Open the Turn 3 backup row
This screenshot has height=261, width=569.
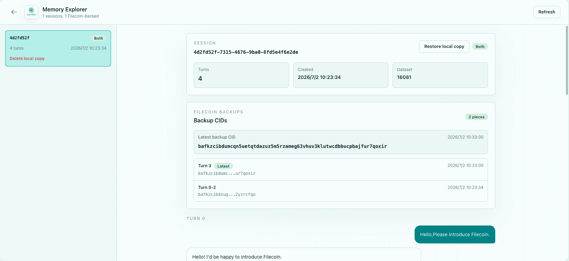[x=341, y=170]
